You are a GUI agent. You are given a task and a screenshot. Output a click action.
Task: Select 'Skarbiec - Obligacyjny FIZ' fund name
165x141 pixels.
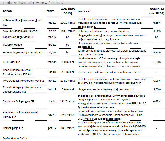coord(19,101)
